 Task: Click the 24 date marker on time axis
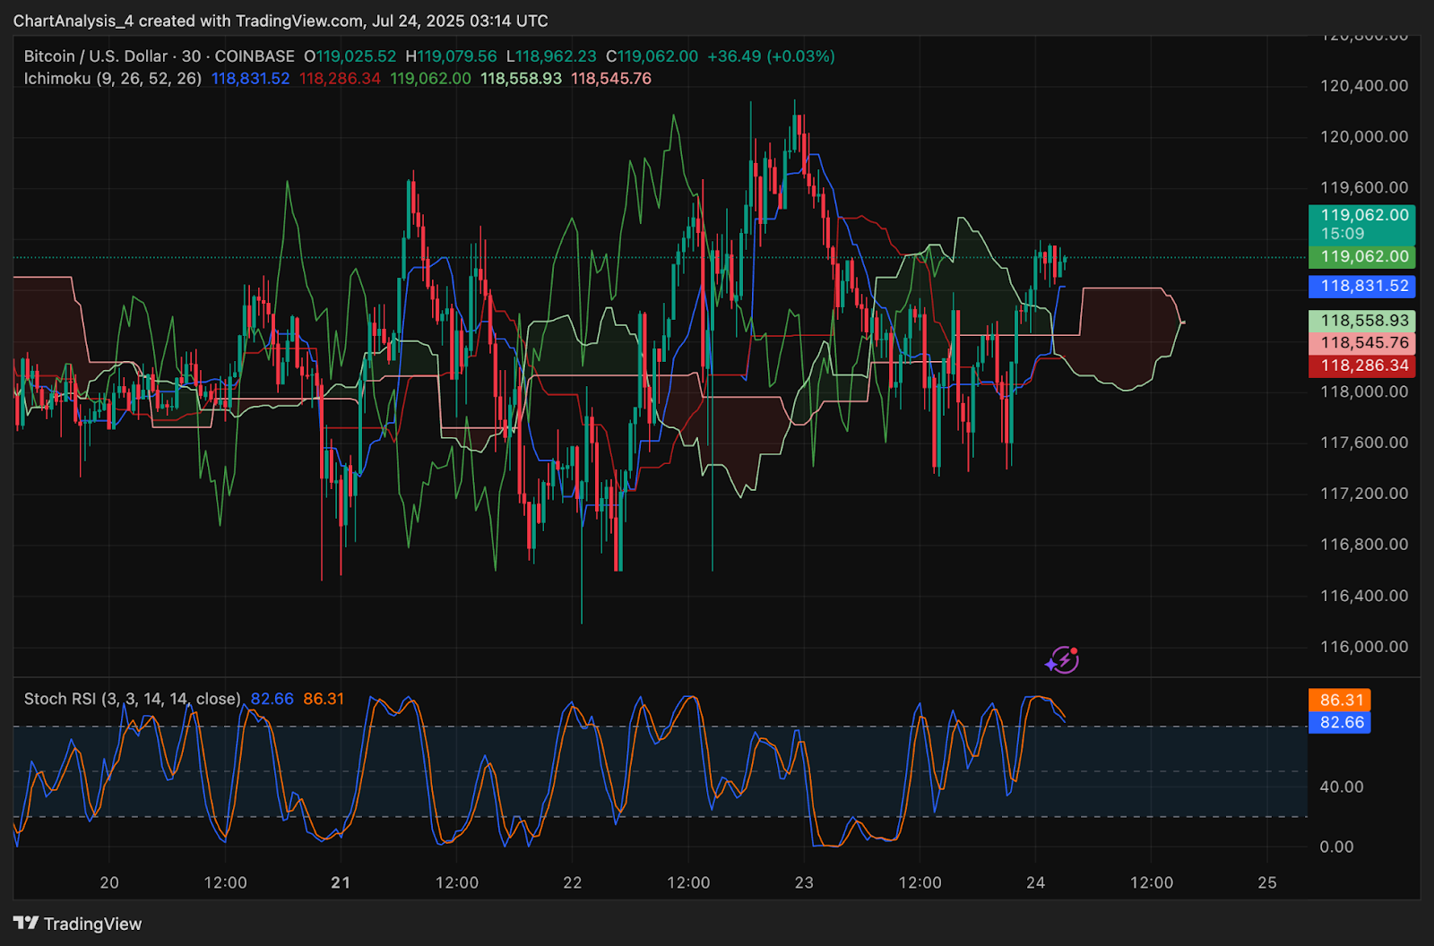pos(1035,882)
